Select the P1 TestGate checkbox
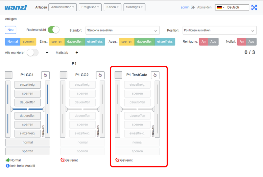263x177 pixels. pyautogui.click(x=118, y=75)
